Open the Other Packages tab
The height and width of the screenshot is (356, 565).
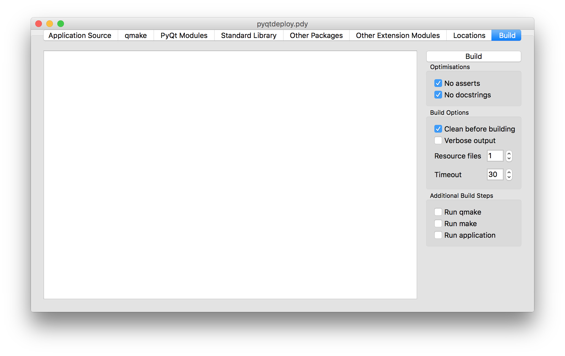(x=316, y=35)
